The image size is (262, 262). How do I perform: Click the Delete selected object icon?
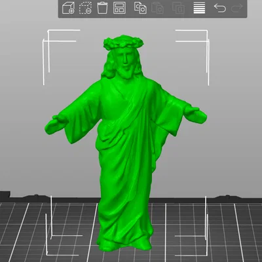point(85,8)
